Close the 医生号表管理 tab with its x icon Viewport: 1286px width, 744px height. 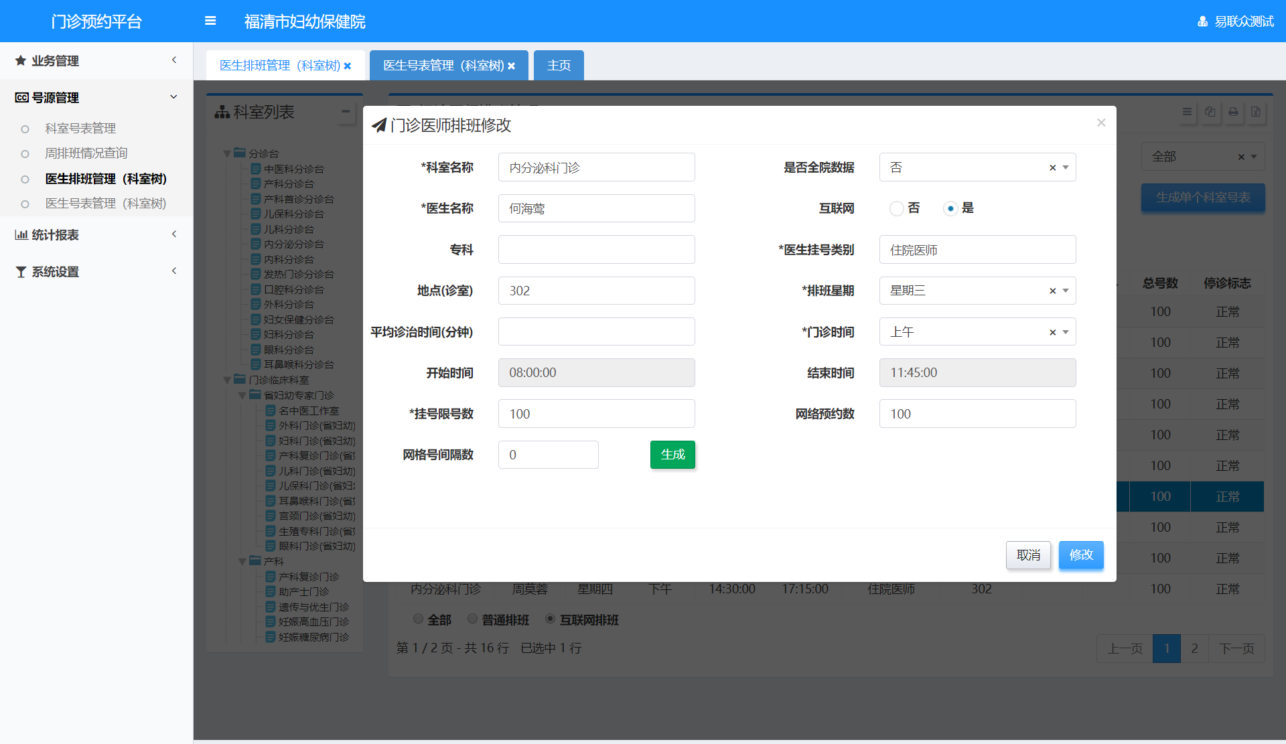(x=512, y=66)
